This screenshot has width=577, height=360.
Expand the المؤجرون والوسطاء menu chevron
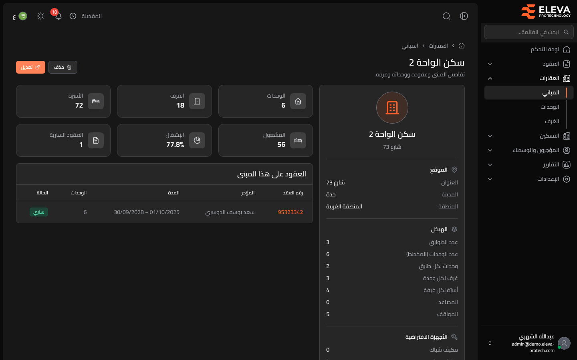(x=490, y=150)
